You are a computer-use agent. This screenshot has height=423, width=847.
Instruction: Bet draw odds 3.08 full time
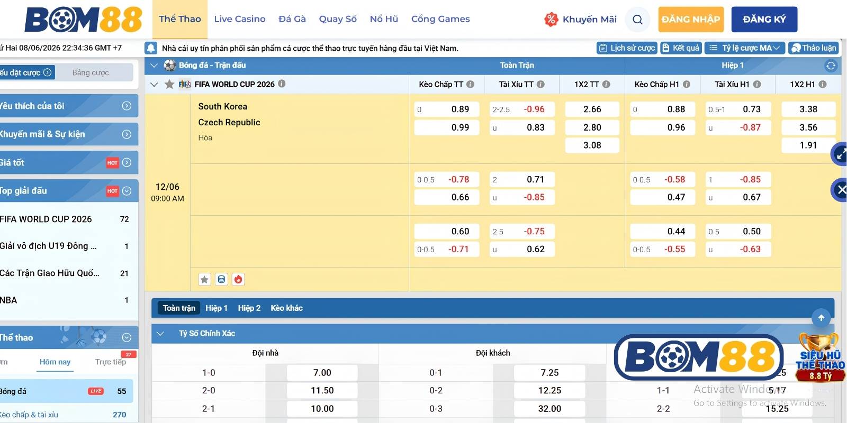[592, 145]
